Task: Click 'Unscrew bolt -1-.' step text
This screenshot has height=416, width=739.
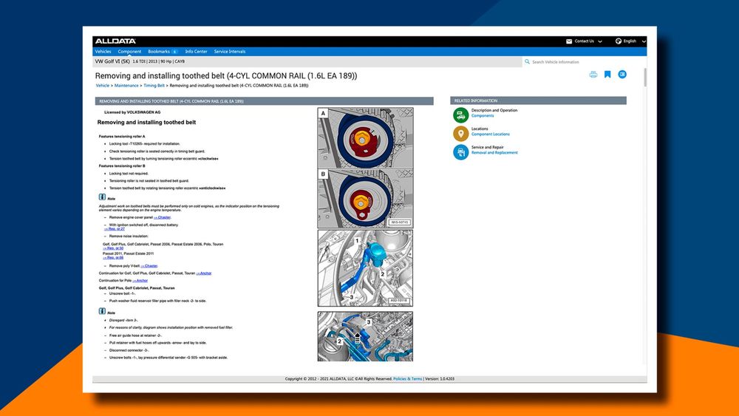Action: tap(122, 293)
